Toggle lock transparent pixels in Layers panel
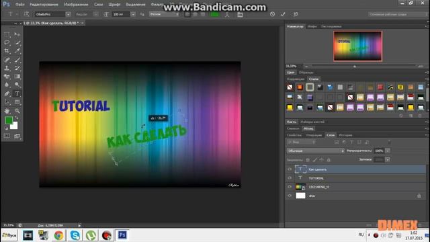Image resolution: width=430 pixels, height=242 pixels. [308, 160]
